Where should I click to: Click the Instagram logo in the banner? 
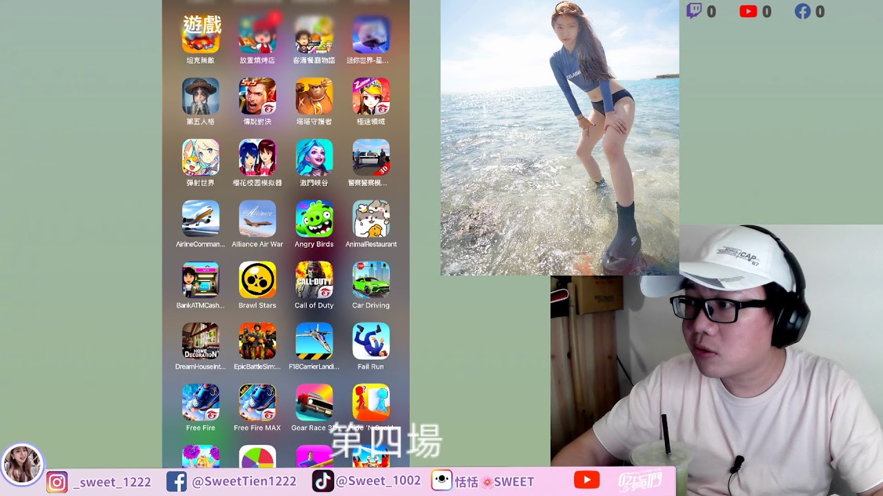tap(57, 482)
